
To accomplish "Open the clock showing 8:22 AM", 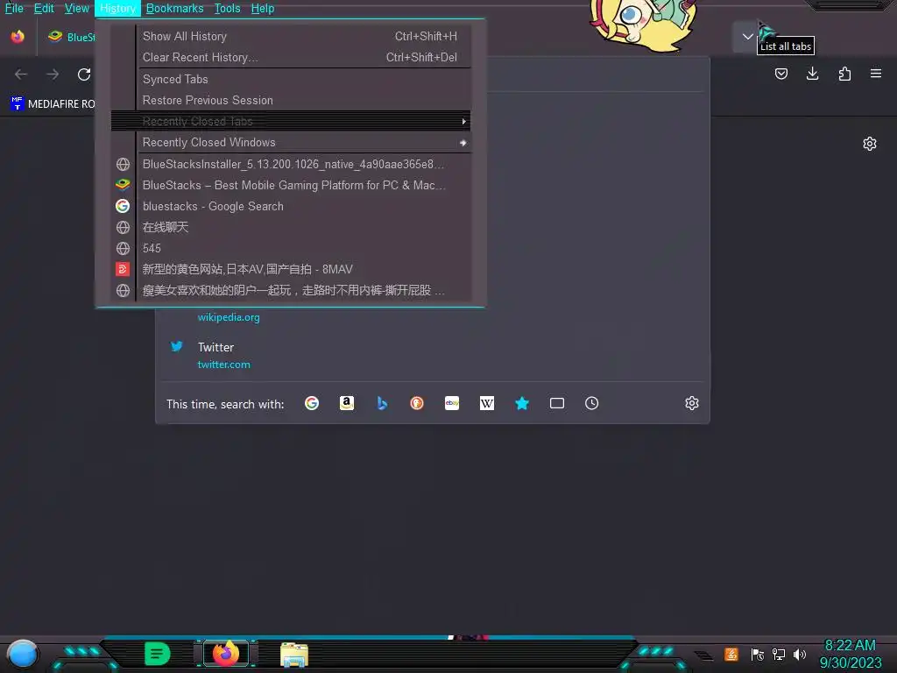I will [x=850, y=654].
